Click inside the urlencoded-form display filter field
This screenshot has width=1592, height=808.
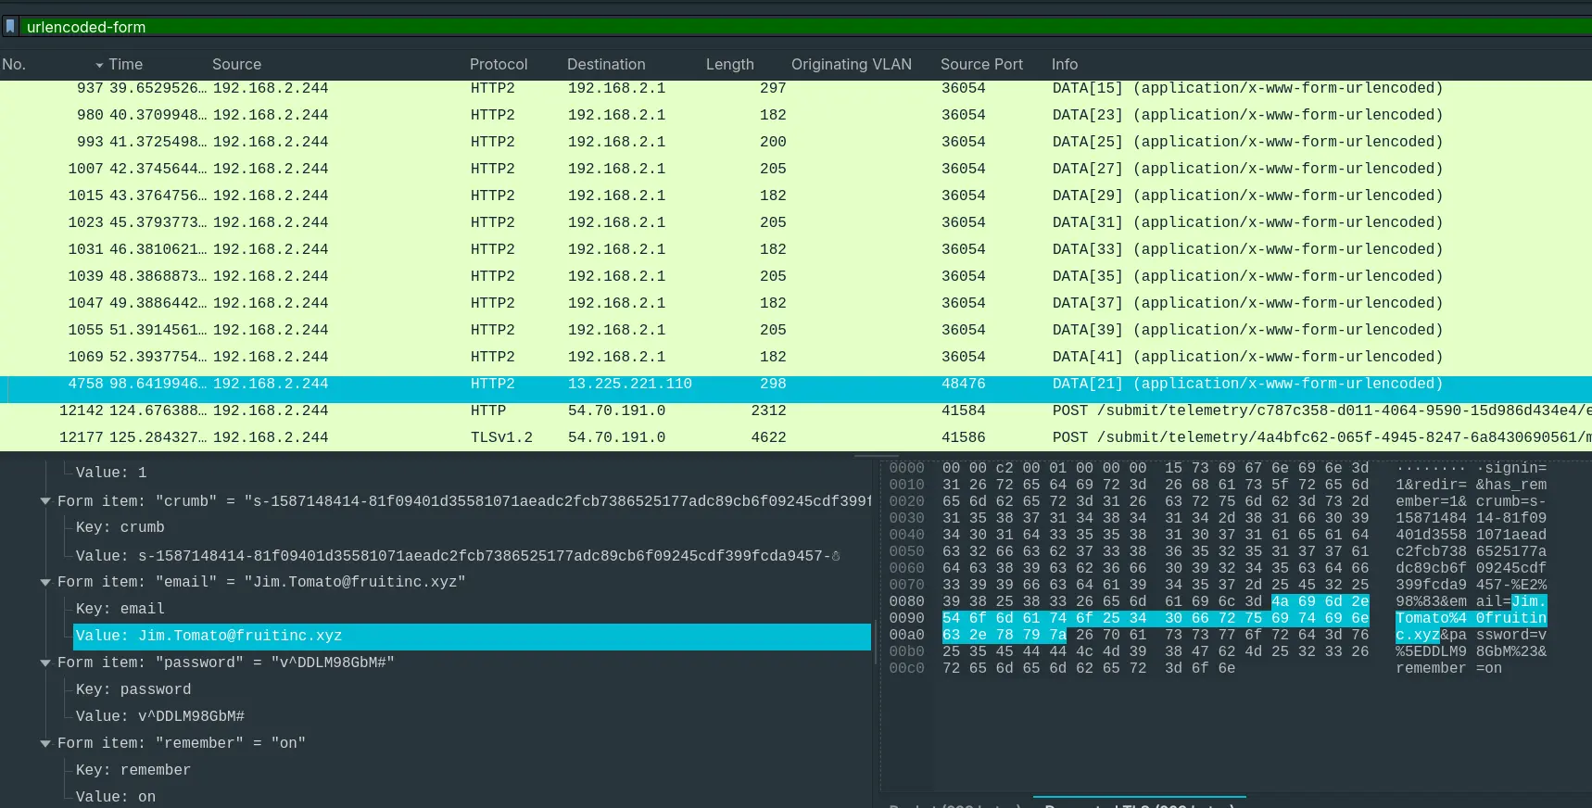click(x=741, y=27)
